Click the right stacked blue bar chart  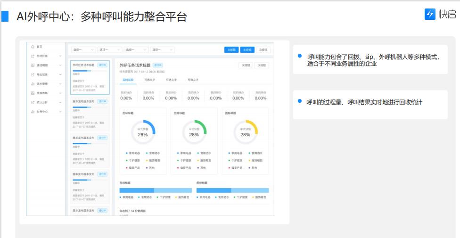pos(233,190)
